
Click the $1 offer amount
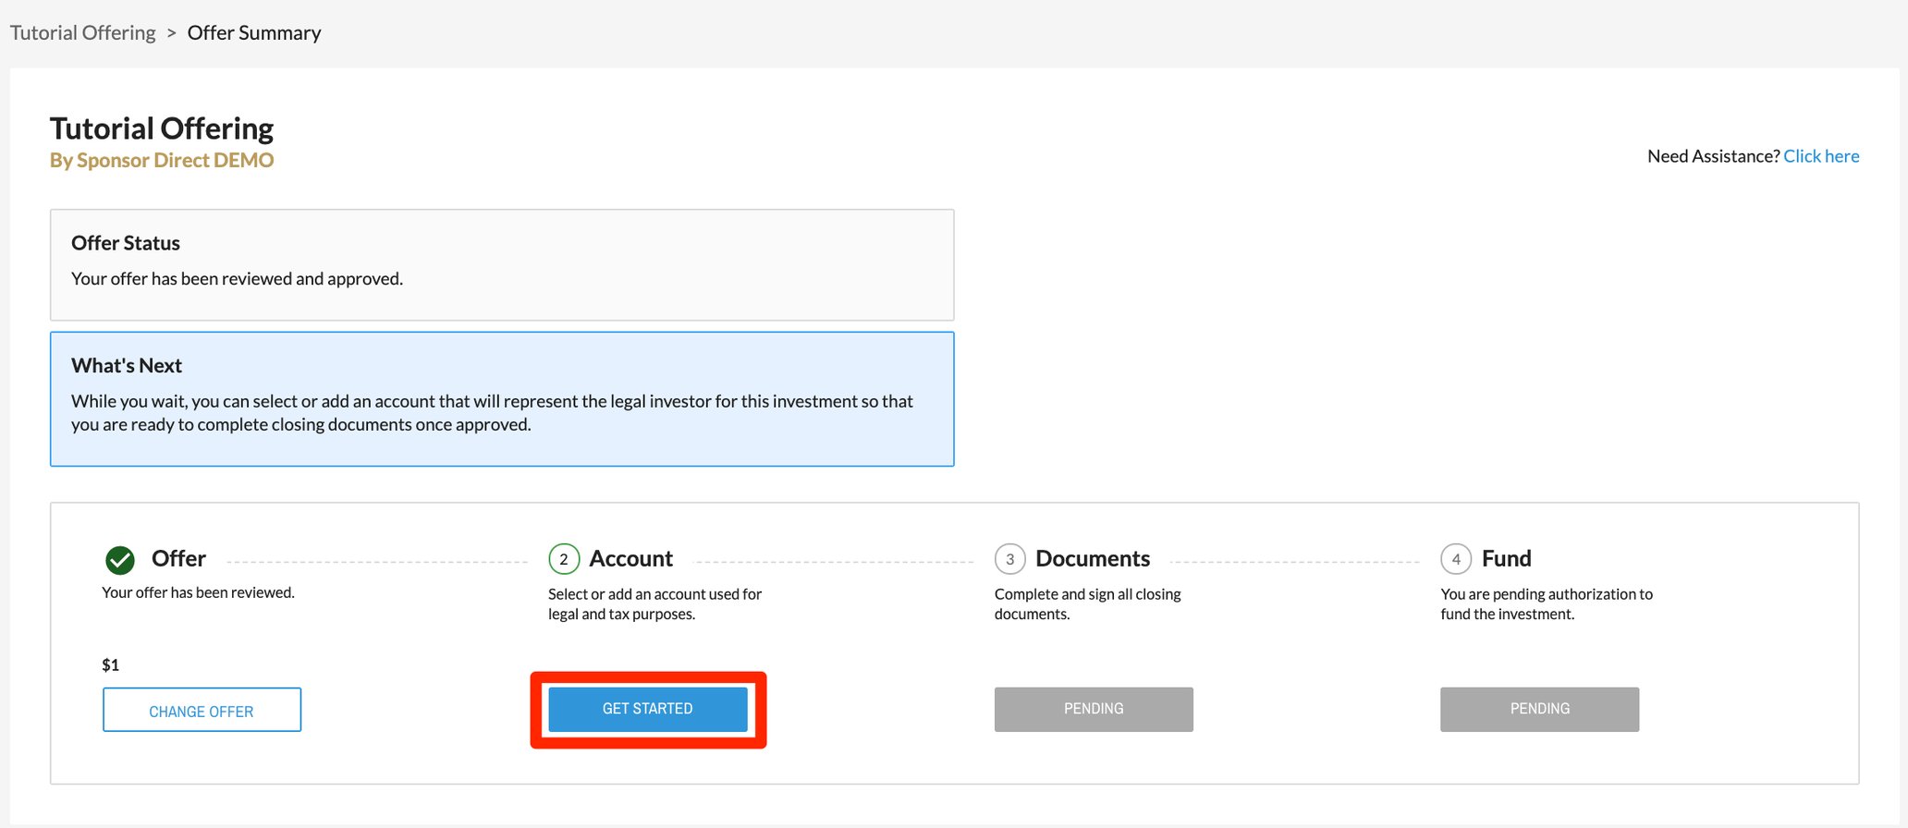click(x=111, y=665)
